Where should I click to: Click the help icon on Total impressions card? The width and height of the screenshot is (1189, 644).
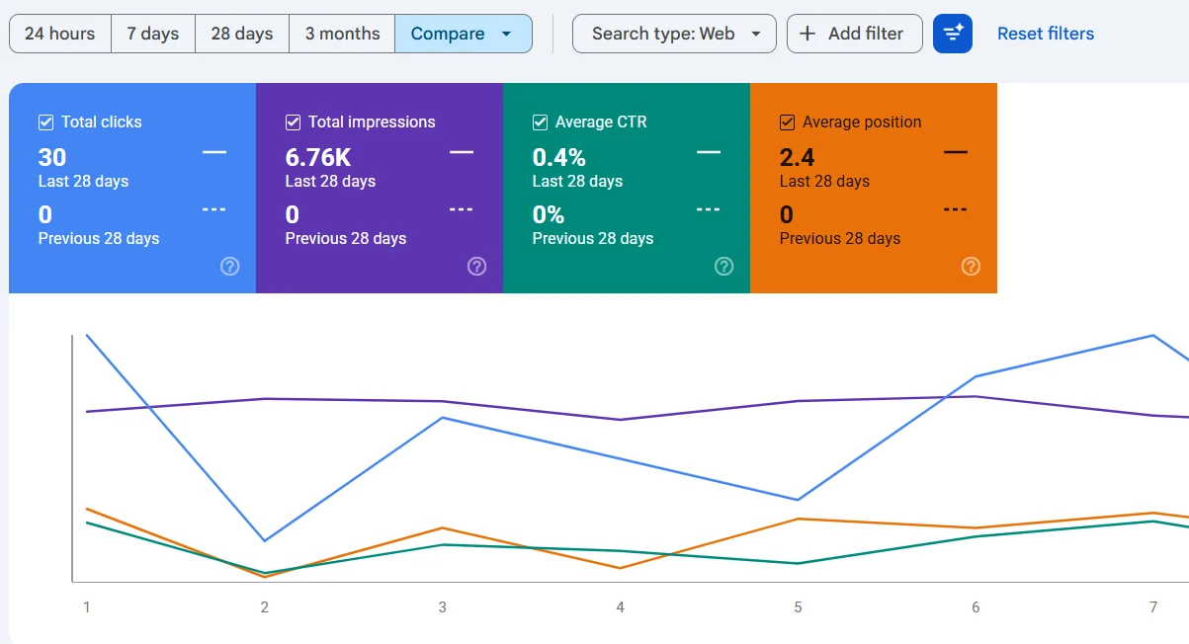click(x=477, y=266)
